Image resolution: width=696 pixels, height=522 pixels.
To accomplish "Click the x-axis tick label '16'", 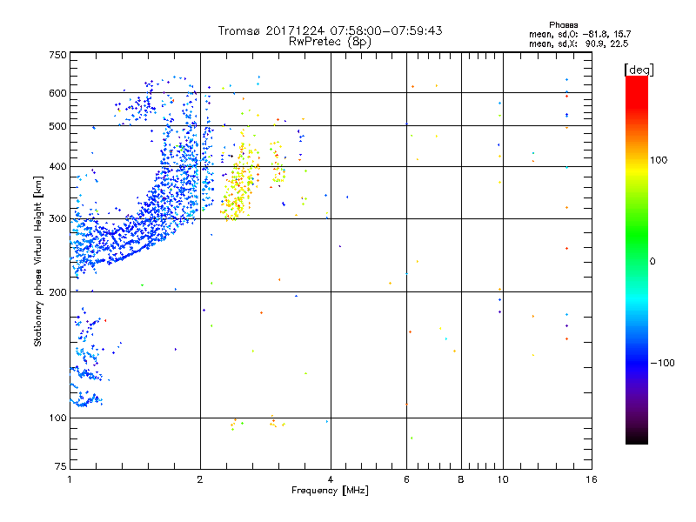I will point(592,479).
